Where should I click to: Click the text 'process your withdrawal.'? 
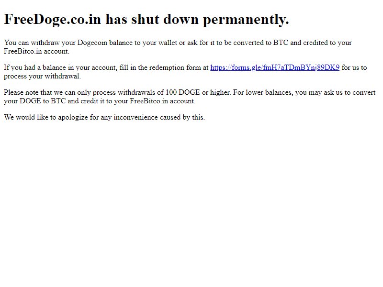pos(42,77)
